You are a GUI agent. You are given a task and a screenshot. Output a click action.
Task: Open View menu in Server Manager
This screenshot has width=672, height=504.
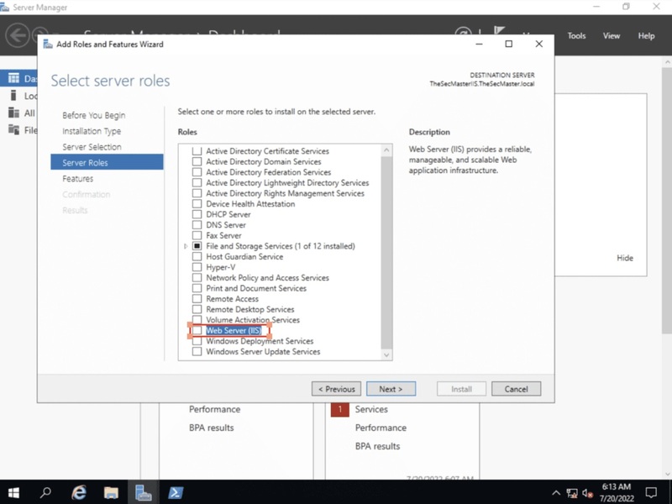612,36
